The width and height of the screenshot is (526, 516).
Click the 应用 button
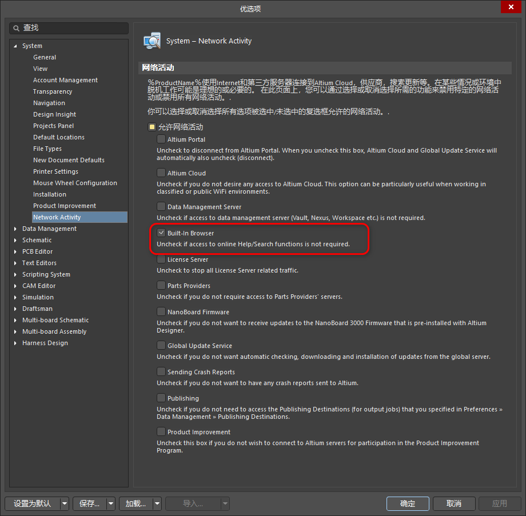(500, 503)
